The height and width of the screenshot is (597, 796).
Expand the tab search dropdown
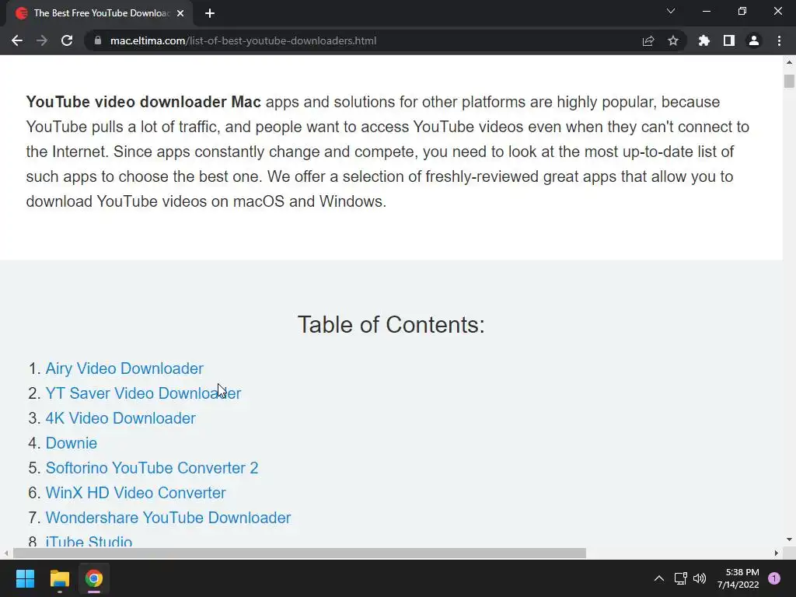pos(671,11)
